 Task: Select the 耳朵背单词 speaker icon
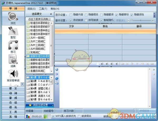tap(13, 74)
